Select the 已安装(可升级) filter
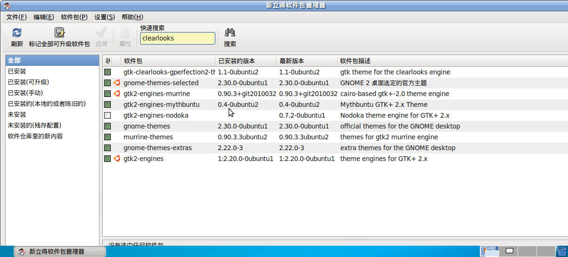The width and height of the screenshot is (568, 257). [51, 82]
